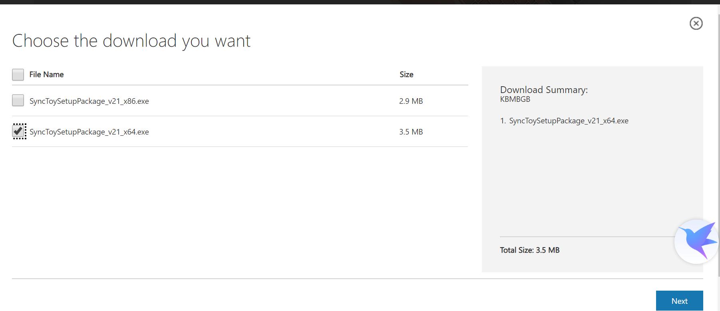Click the 2.9 MB size value

click(411, 101)
